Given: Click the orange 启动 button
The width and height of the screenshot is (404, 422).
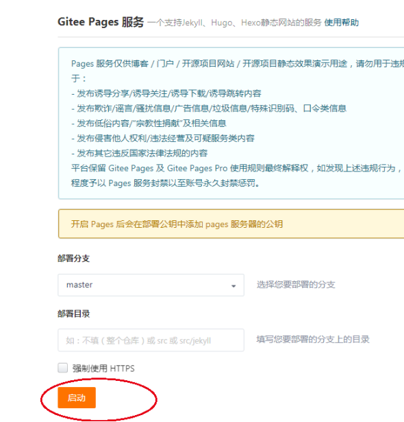Looking at the screenshot, I should tap(77, 397).
